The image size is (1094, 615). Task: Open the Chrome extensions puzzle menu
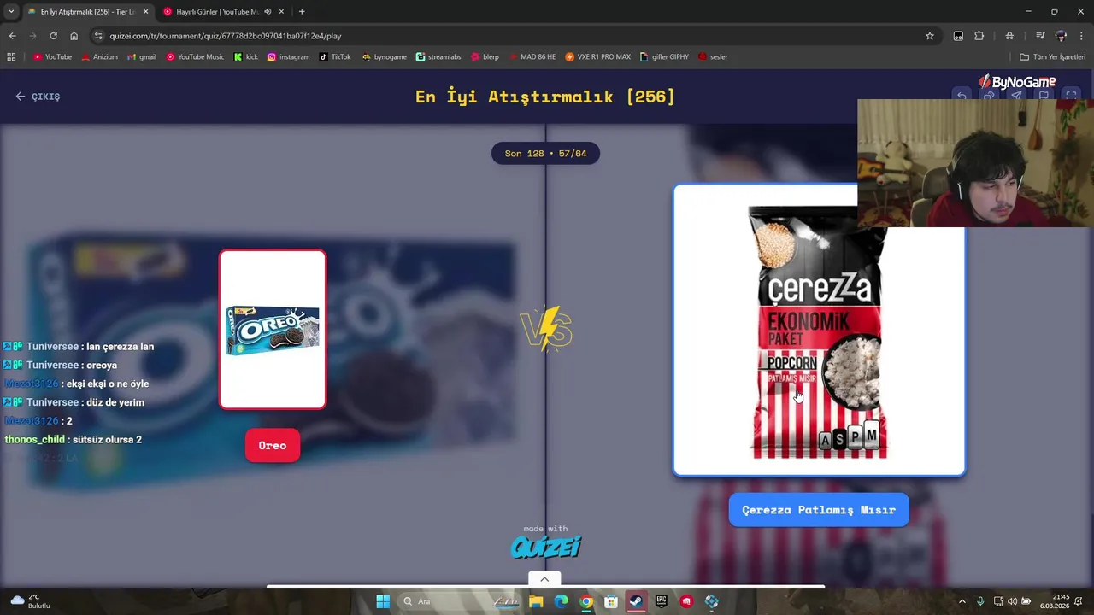tap(979, 36)
